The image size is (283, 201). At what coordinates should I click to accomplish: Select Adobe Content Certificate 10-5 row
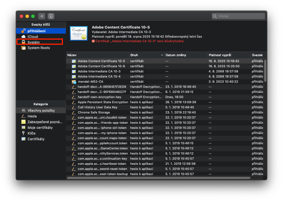tap(165, 61)
